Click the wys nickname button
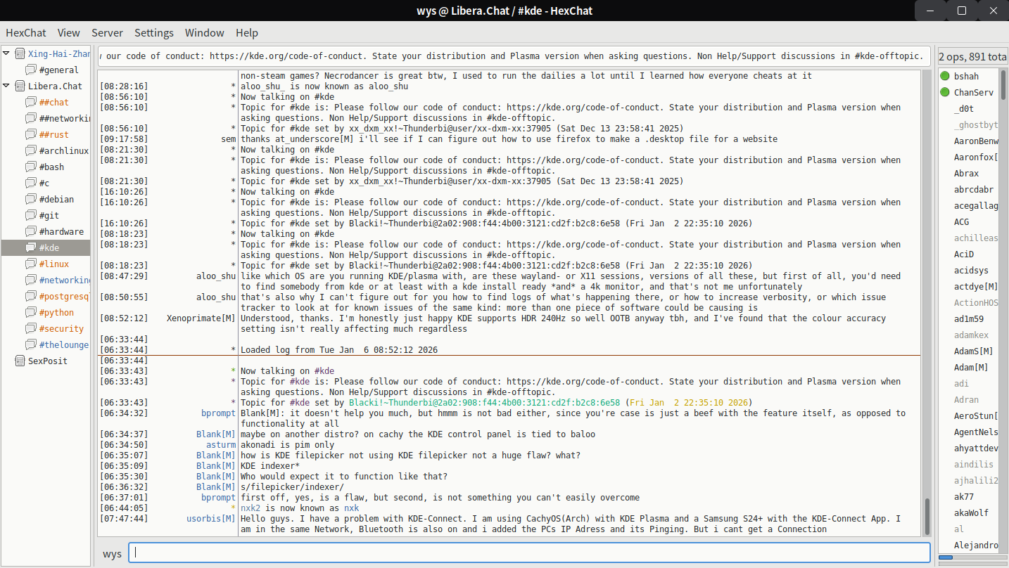The height and width of the screenshot is (568, 1009). [112, 553]
